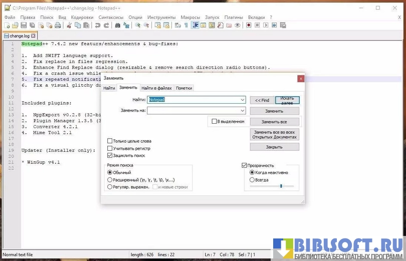Toggle the show all characters pilcrow icon

186,25
